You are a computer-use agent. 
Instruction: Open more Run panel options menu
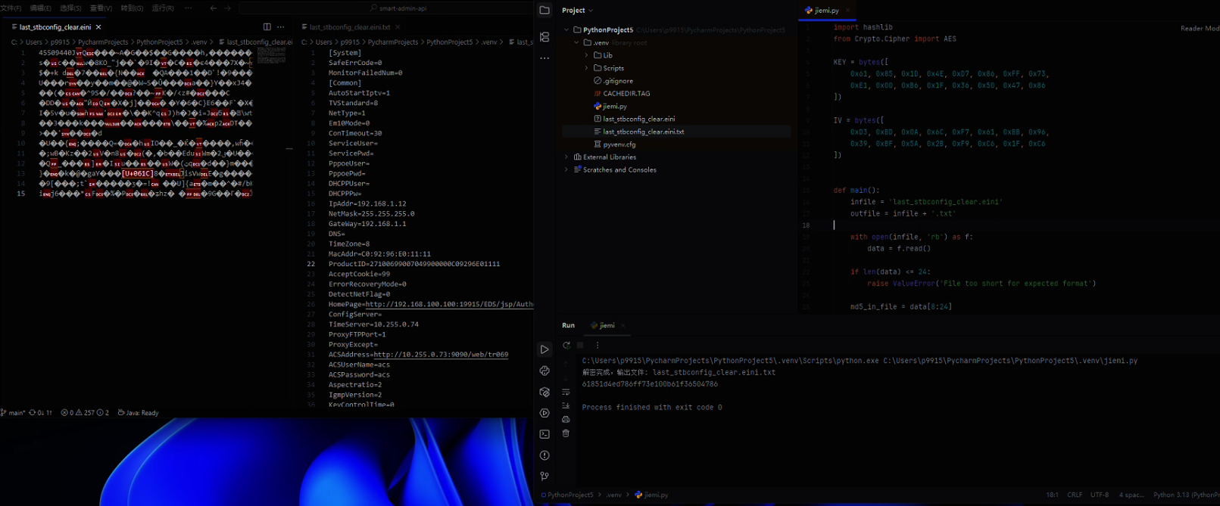pos(598,345)
